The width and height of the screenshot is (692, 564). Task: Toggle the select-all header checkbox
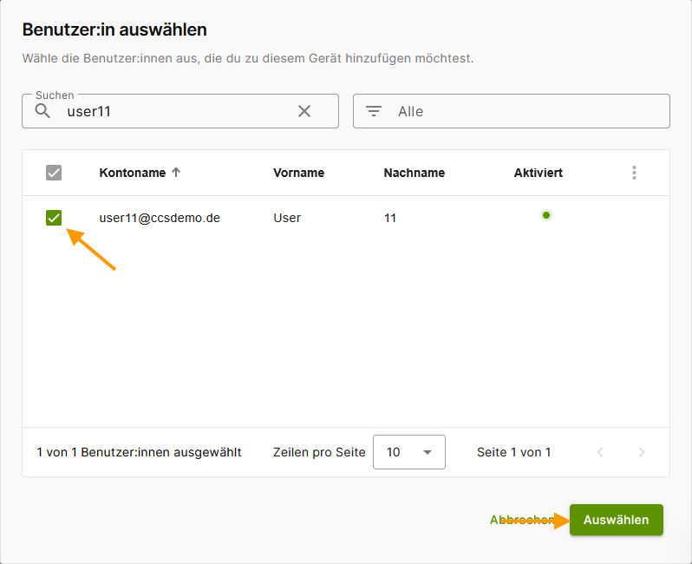(54, 173)
